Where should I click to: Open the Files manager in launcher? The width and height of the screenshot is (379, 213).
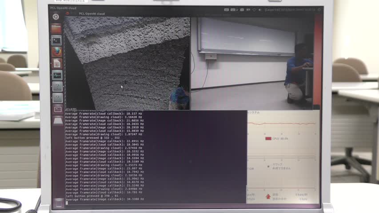[56, 29]
